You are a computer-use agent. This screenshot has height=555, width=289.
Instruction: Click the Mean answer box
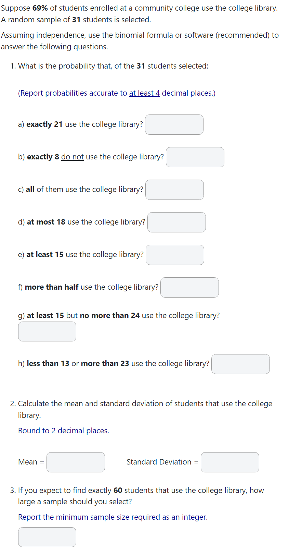(76, 462)
